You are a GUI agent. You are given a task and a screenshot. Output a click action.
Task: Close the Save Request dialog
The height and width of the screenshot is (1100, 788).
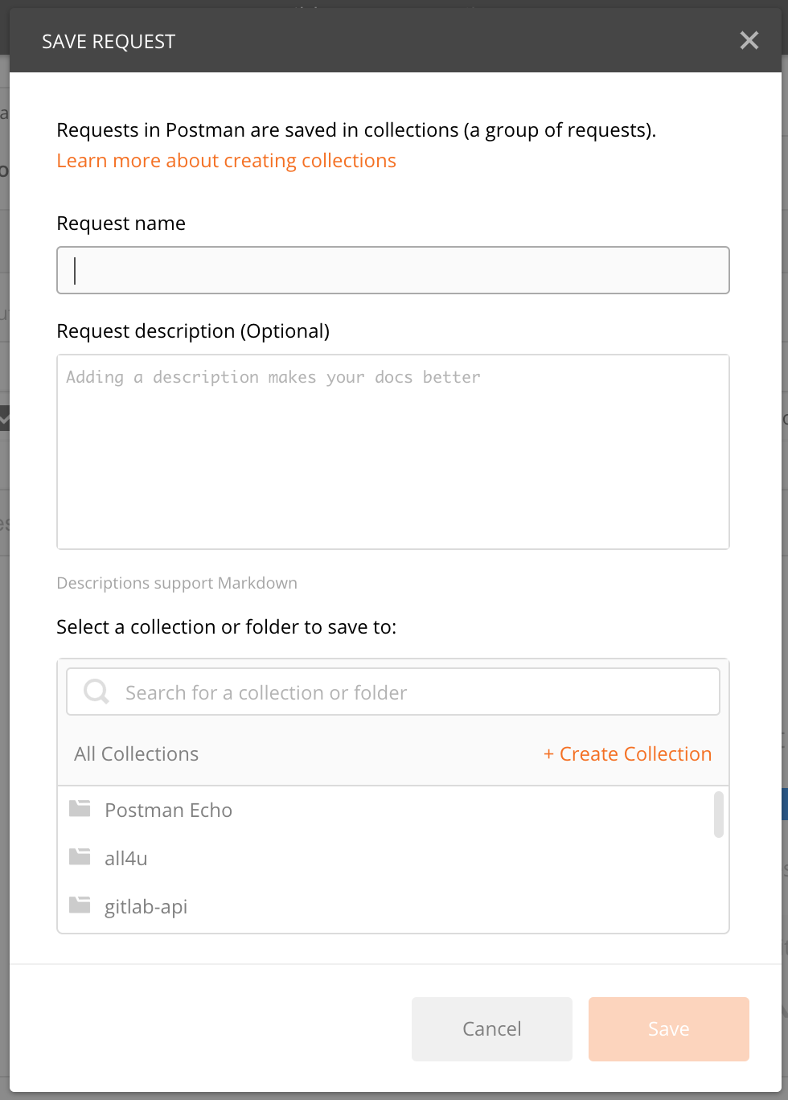coord(749,40)
